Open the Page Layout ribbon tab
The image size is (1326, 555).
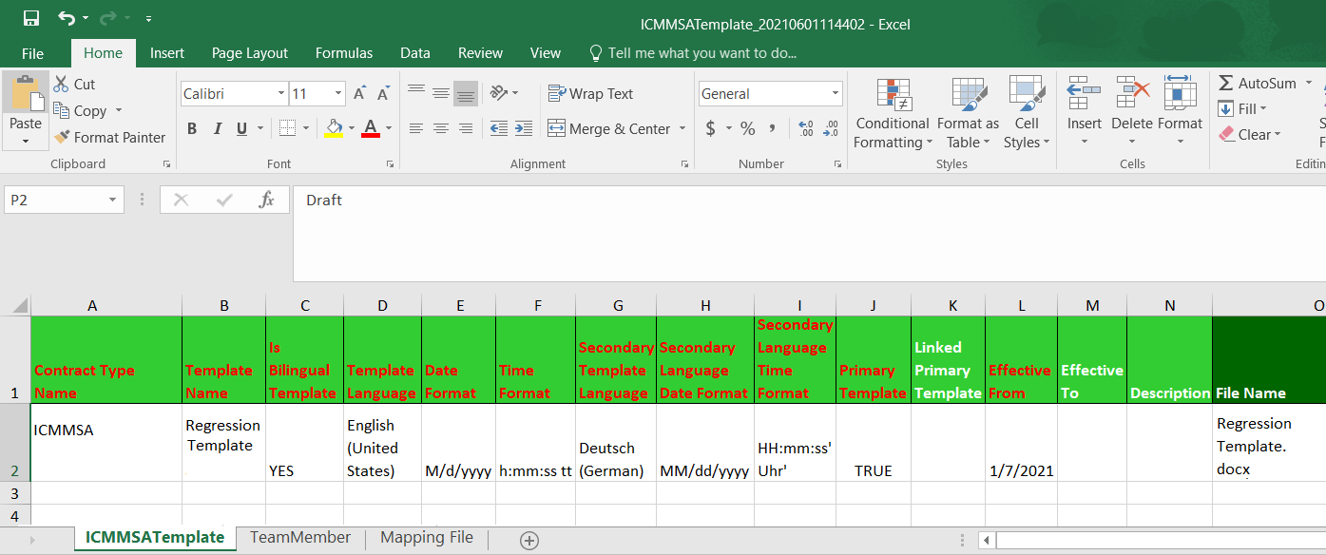pyautogui.click(x=250, y=53)
